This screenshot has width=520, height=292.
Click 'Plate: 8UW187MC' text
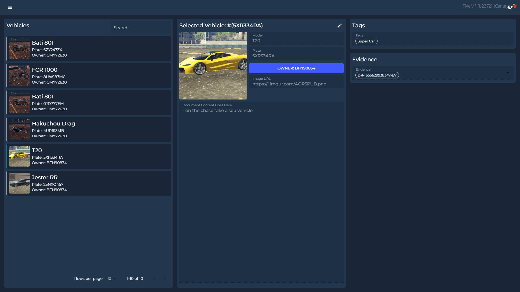49,77
